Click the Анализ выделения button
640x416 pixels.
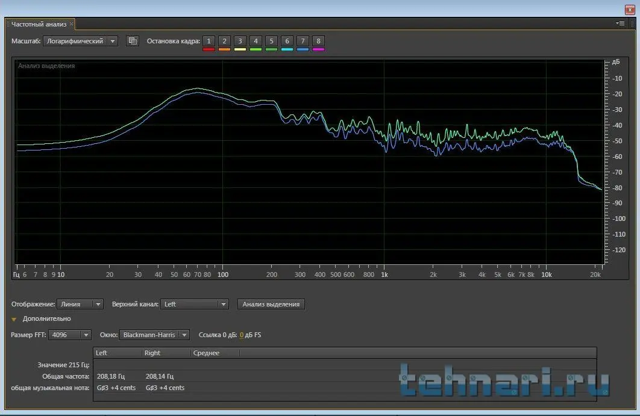pyautogui.click(x=271, y=304)
